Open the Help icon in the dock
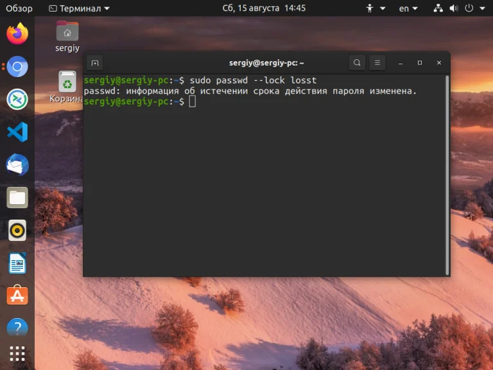The height and width of the screenshot is (370, 493). click(17, 328)
